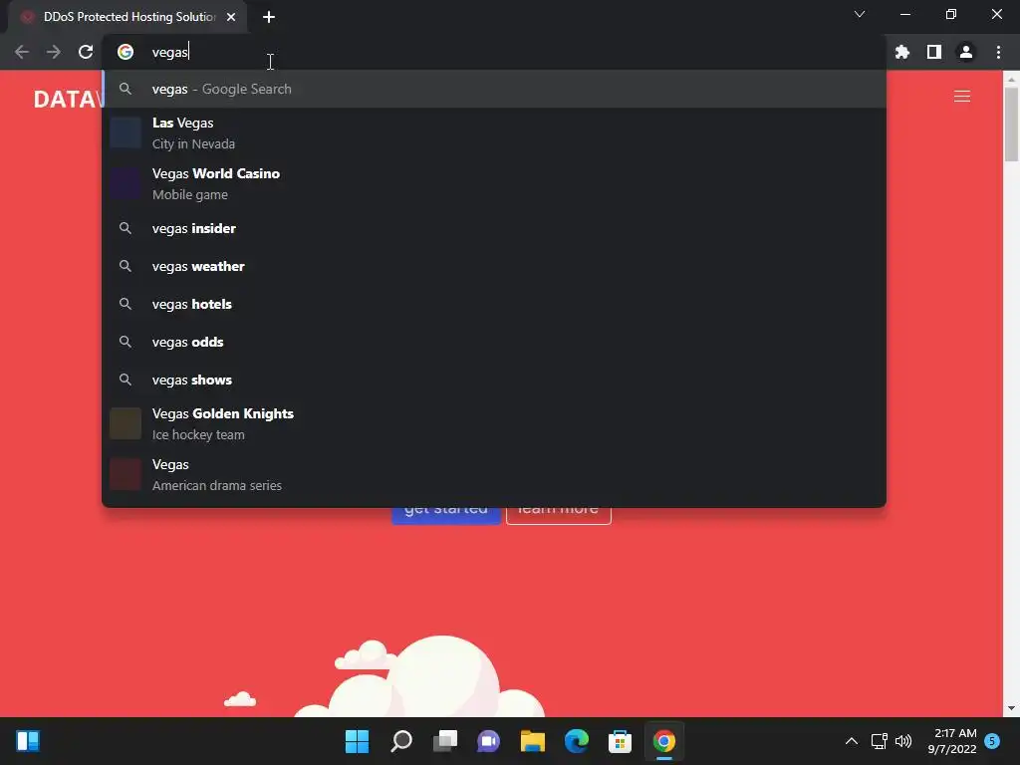This screenshot has width=1020, height=765.
Task: Open the Windows Start menu
Action: tap(358, 741)
